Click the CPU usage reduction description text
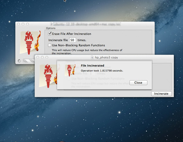This screenshot has width=183, height=142. (87, 52)
